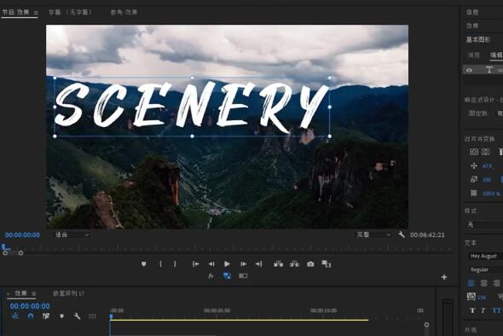
Task: Click the duration 00:06:42:21 readout
Action: coord(427,235)
